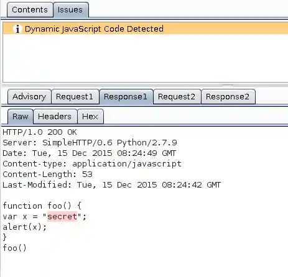Show the Hex view tab
The height and width of the screenshot is (277, 288).
point(90,117)
